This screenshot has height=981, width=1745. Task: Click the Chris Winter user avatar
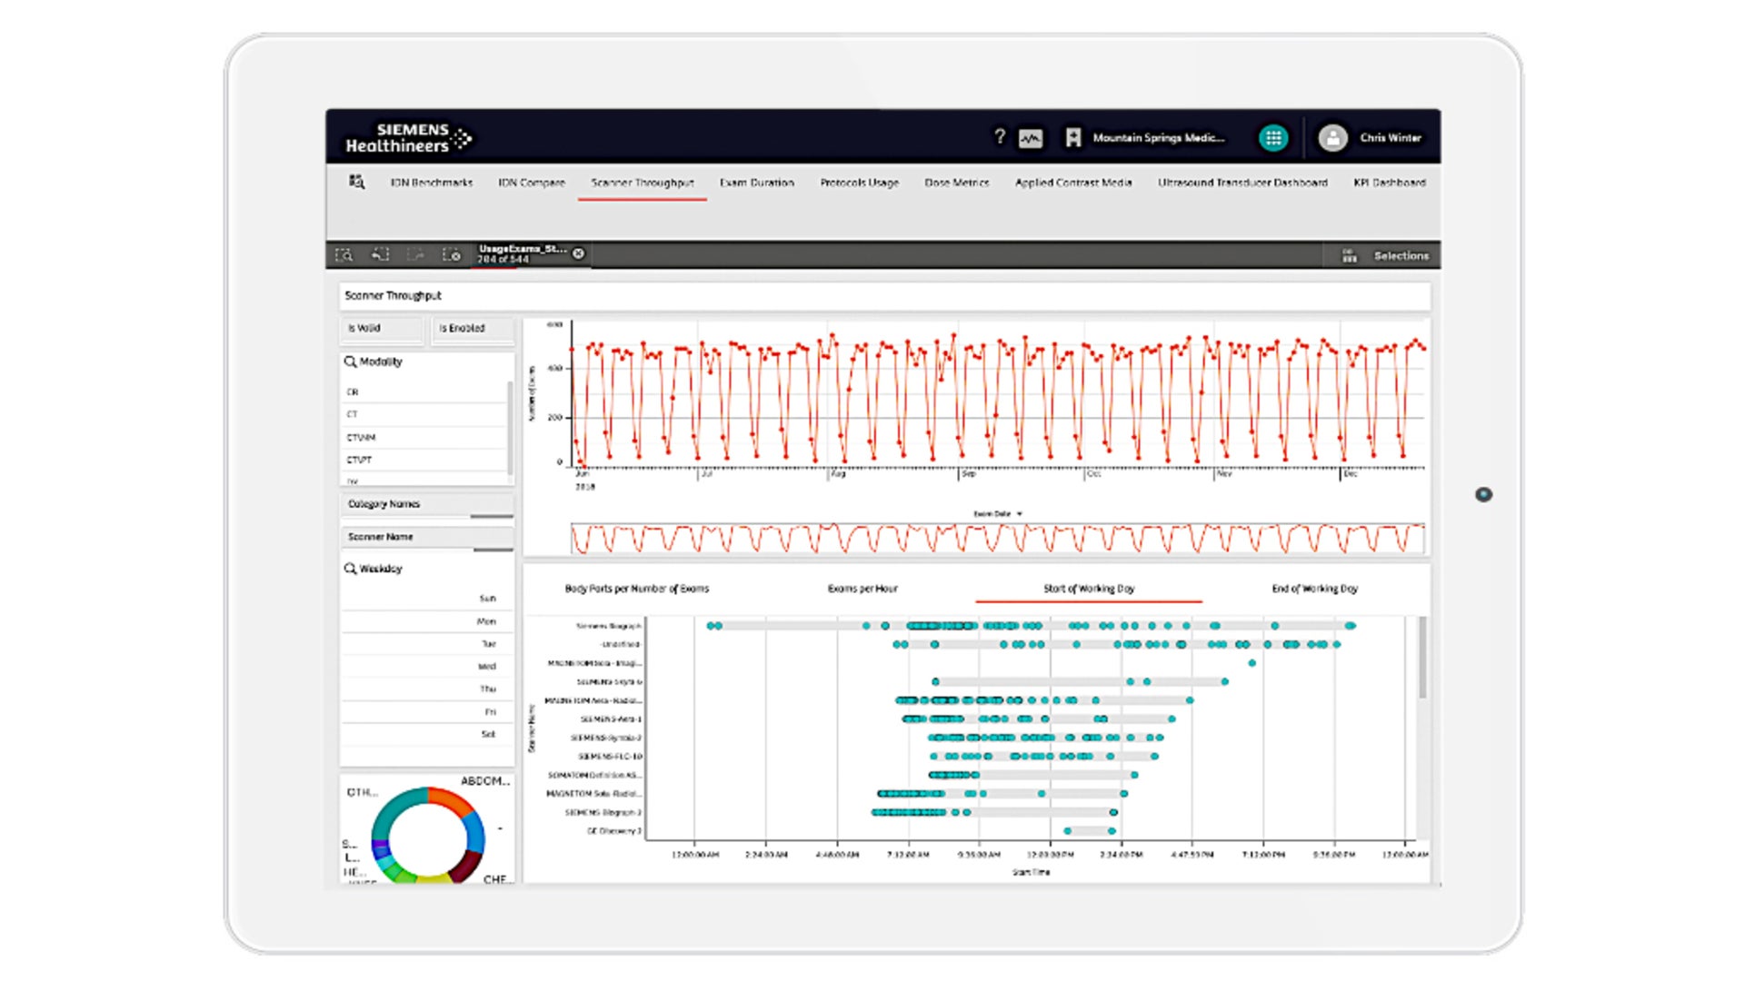(x=1332, y=138)
